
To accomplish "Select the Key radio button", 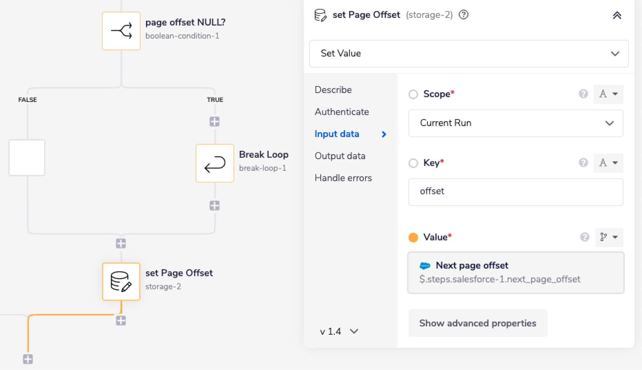I will click(x=413, y=163).
